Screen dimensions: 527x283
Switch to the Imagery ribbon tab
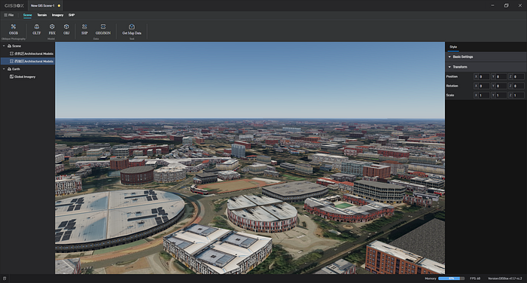click(57, 15)
